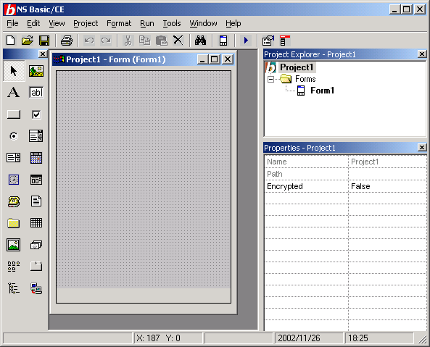This screenshot has width=430, height=347.
Task: Select the document file tool in toolbox
Action: click(36, 201)
